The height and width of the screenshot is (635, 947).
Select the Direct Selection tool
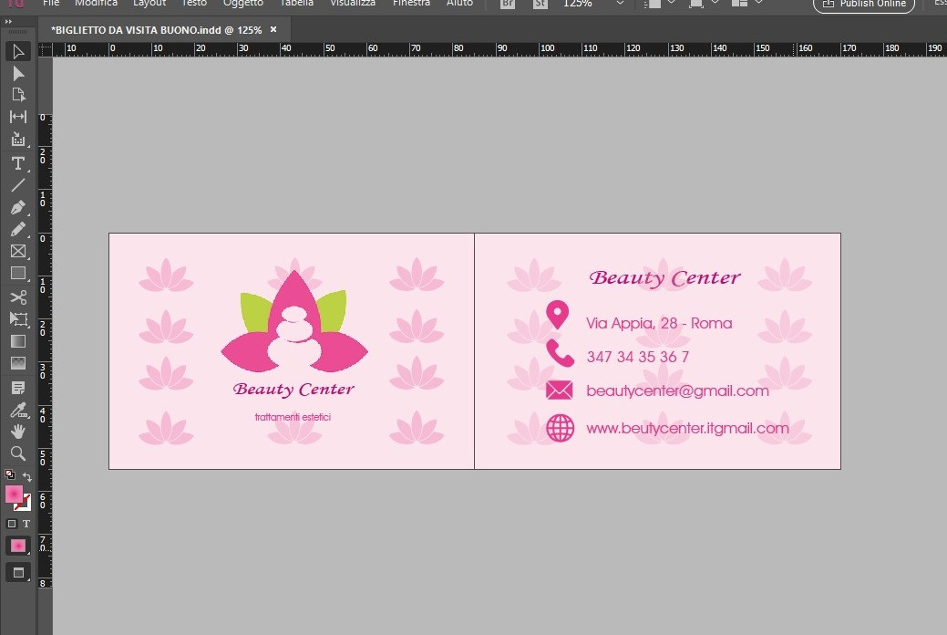[x=18, y=74]
